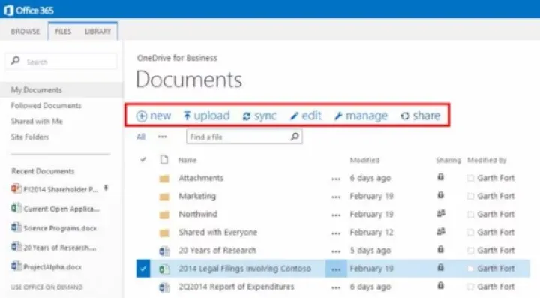The width and height of the screenshot is (540, 298).
Task: Open ellipsis menu for Marketing
Action: [x=336, y=197]
